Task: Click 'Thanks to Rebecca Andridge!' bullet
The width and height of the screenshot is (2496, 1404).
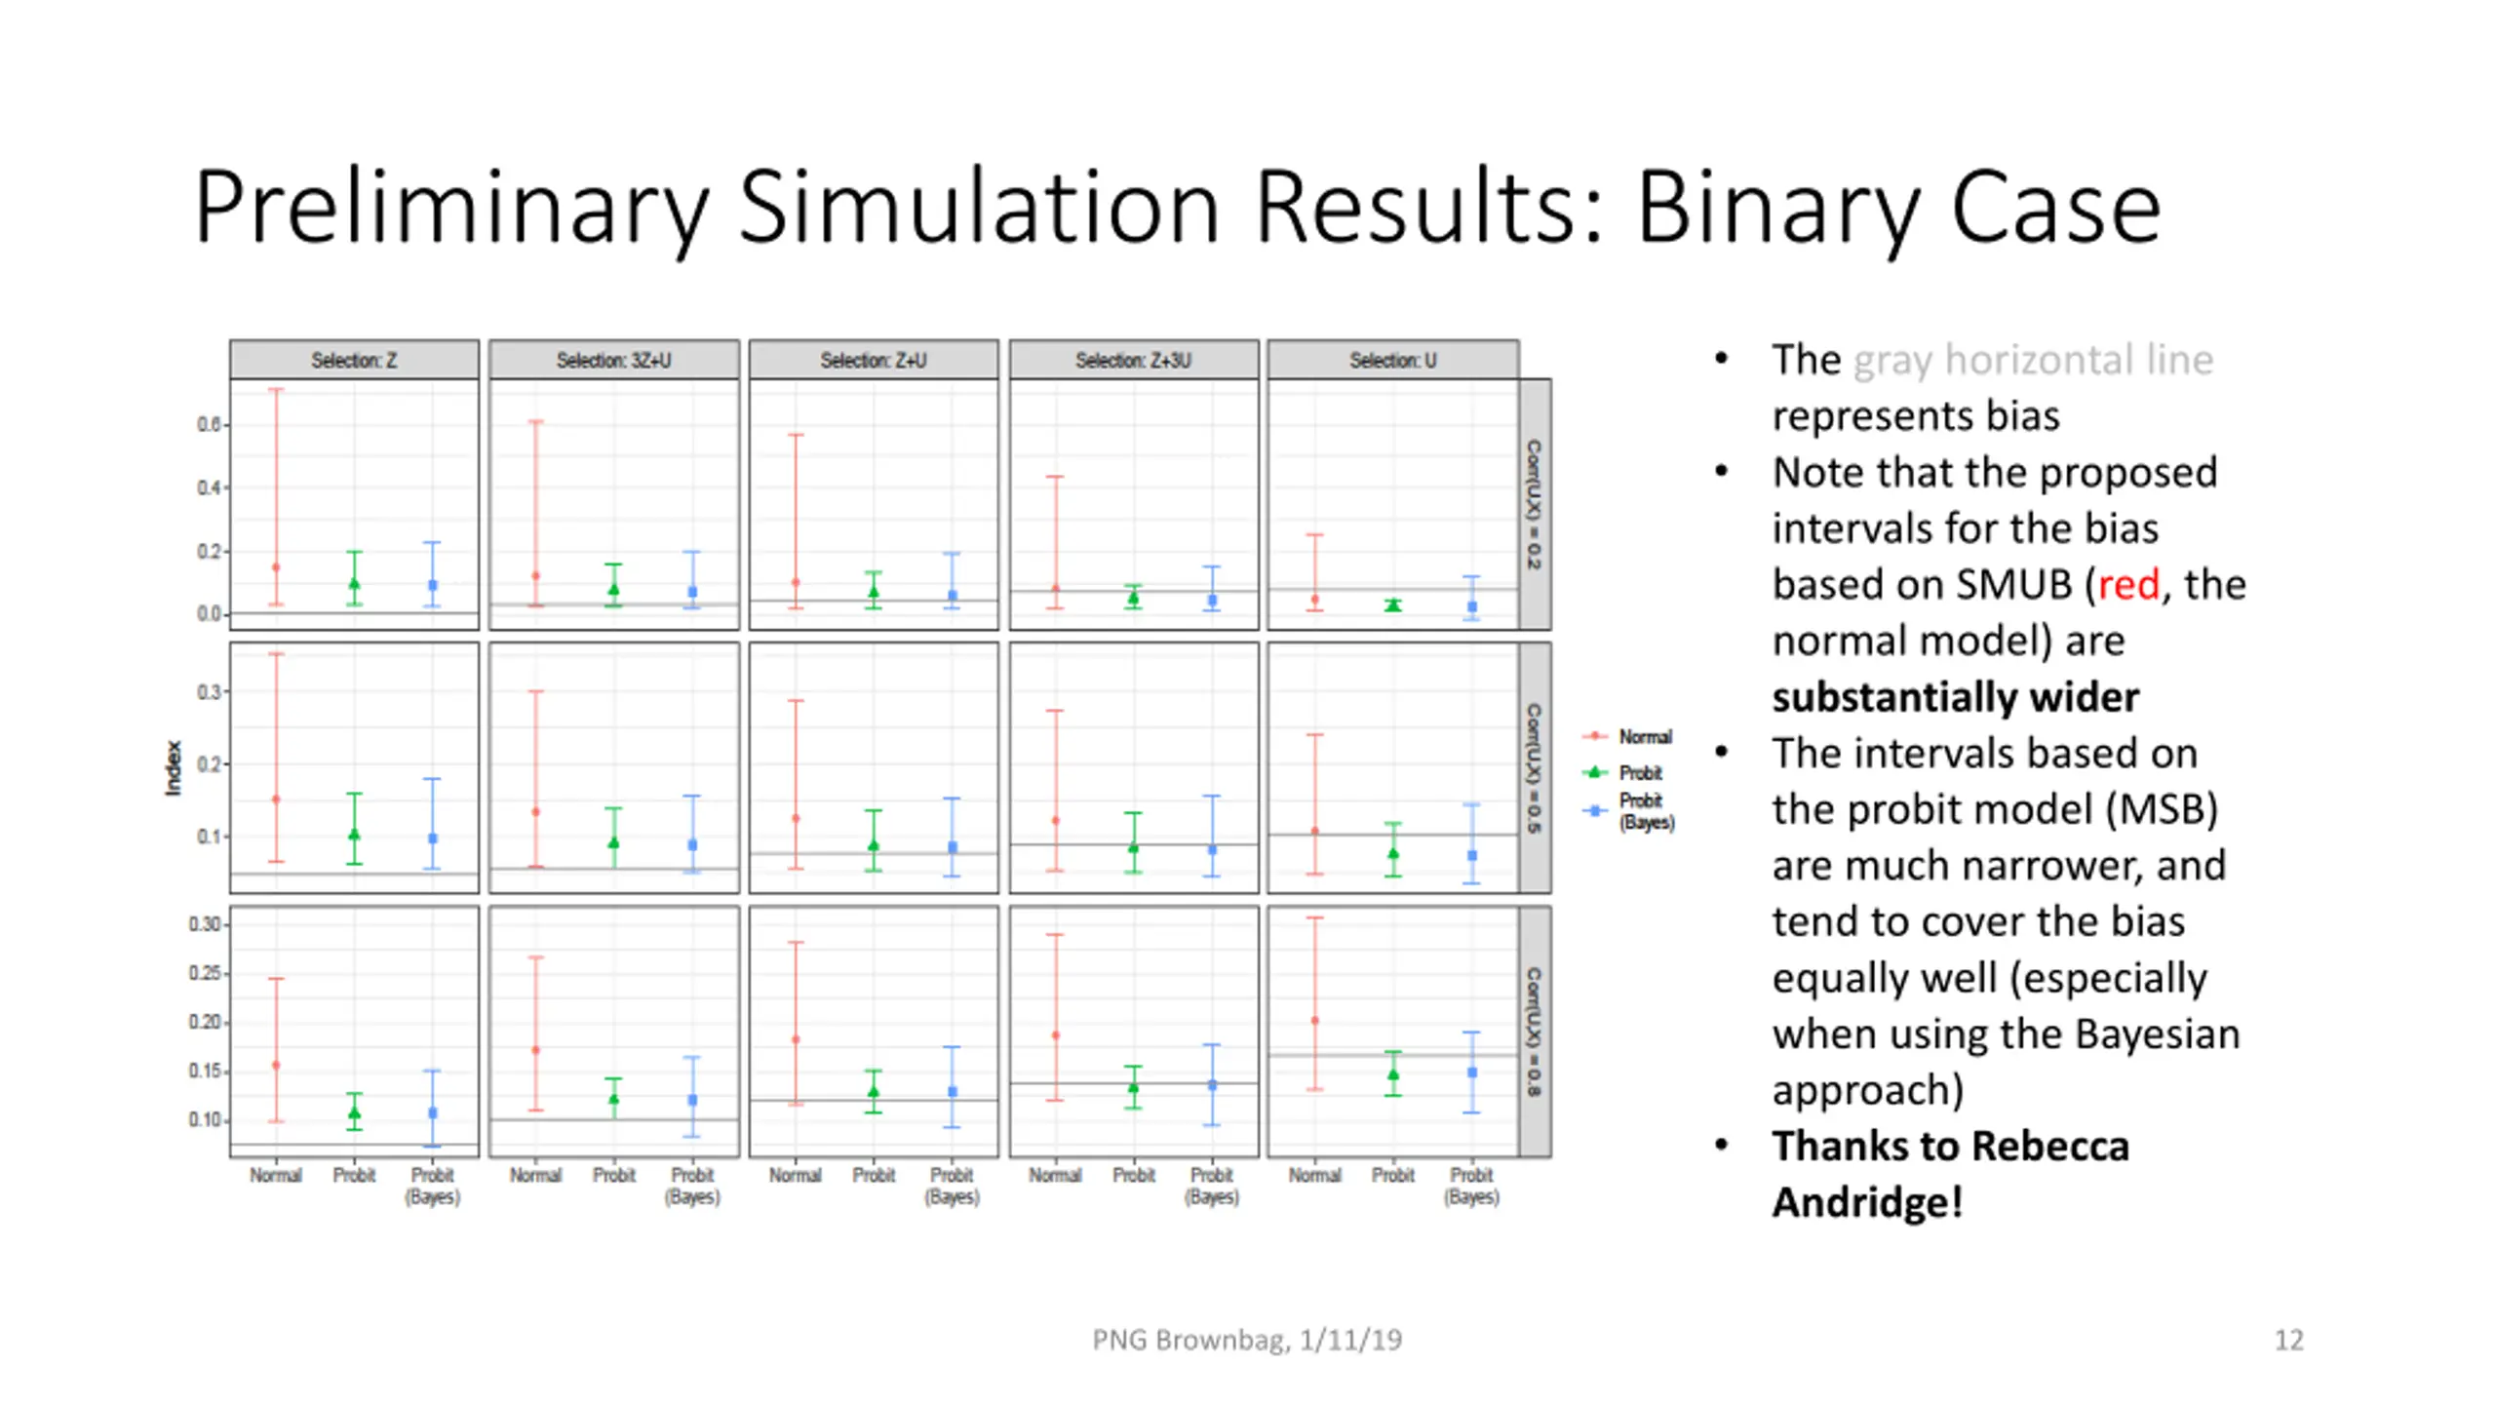Action: click(x=1950, y=1174)
